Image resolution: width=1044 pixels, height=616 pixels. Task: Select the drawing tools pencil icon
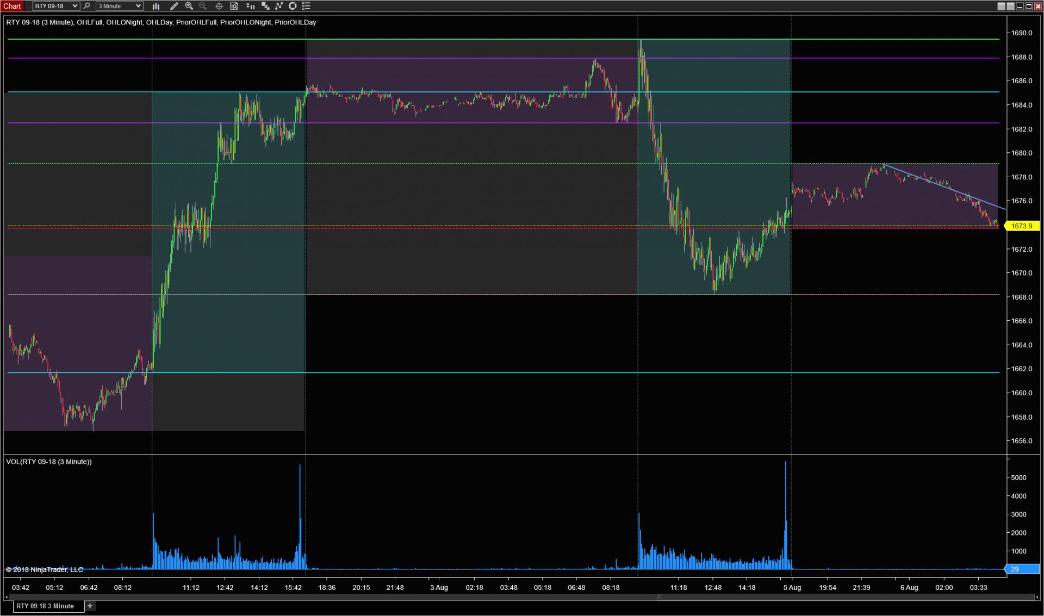tap(174, 6)
